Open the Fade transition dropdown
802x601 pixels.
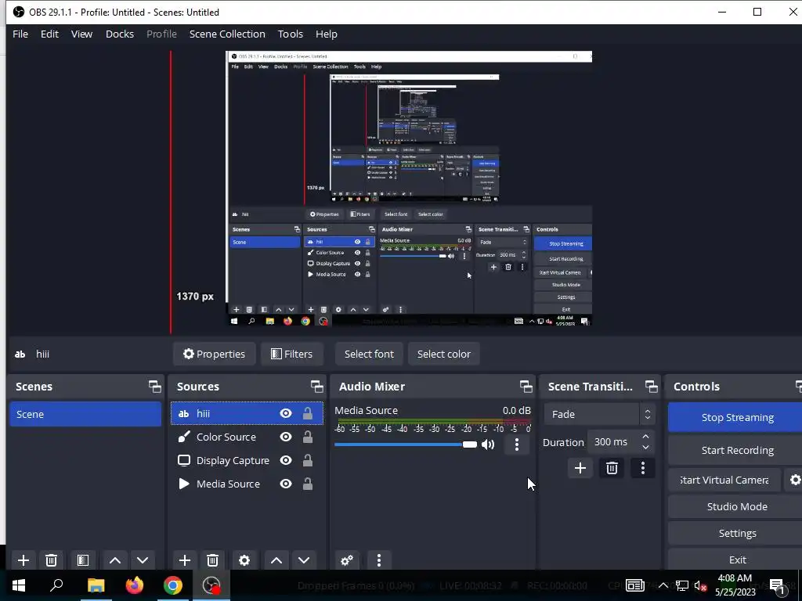(x=599, y=414)
